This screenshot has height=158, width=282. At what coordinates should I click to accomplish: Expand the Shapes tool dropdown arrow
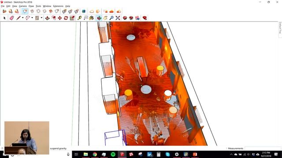pyautogui.click(x=41, y=18)
